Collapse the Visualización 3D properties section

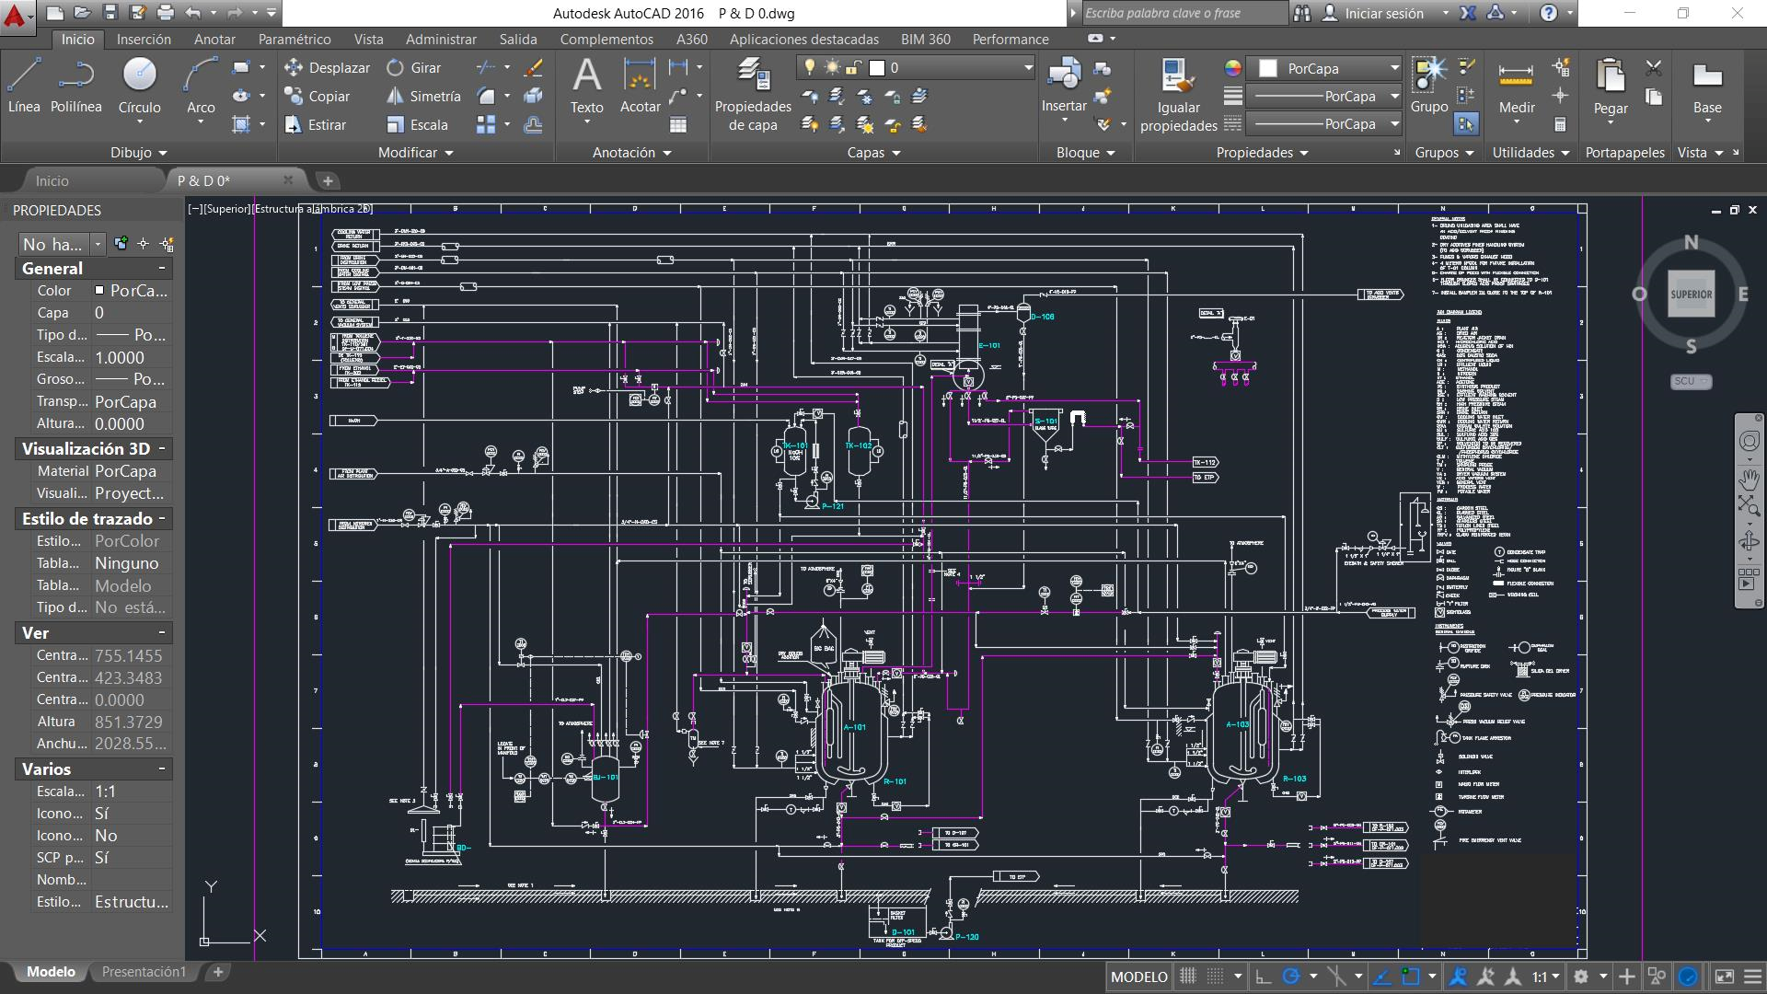click(x=162, y=448)
